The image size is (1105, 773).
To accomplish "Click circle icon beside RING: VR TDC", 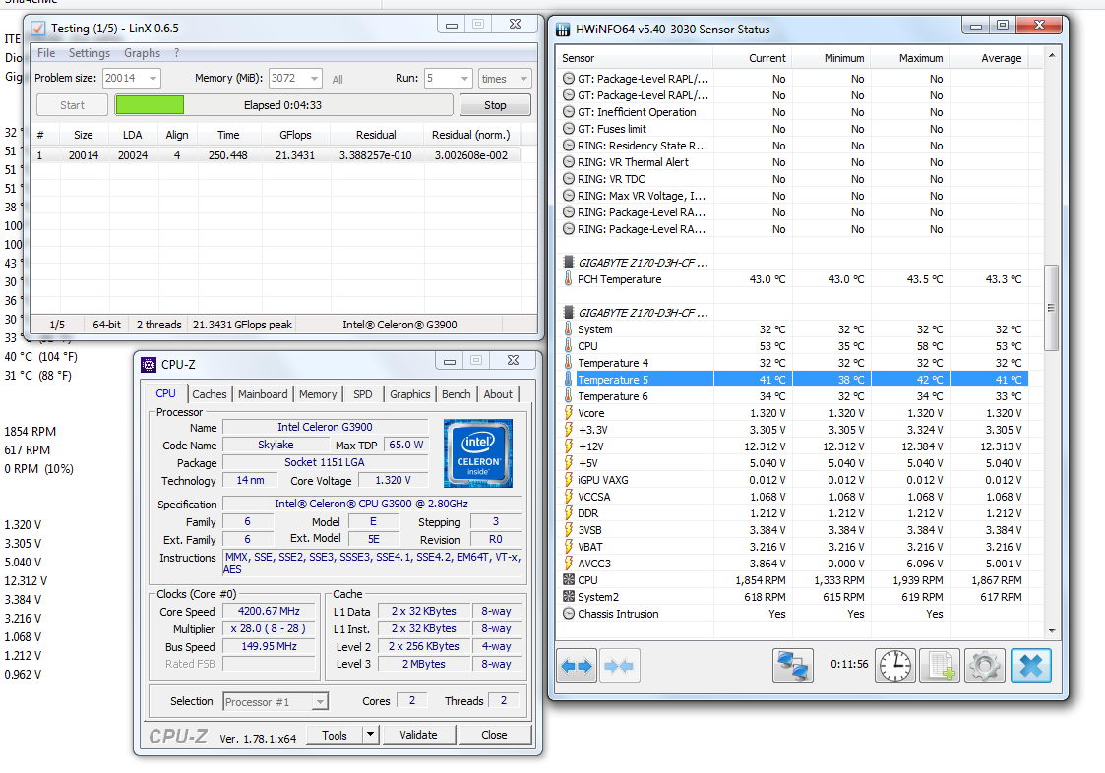I will point(568,179).
